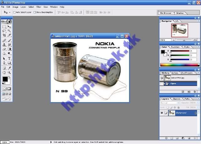Click zoom in icon in Navigator
201x144 pixels.
coord(195,40)
